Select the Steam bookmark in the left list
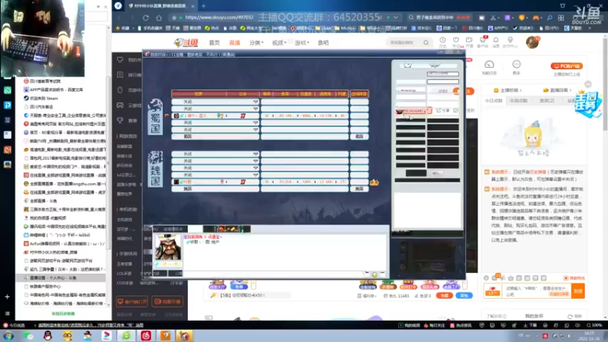 point(44,98)
